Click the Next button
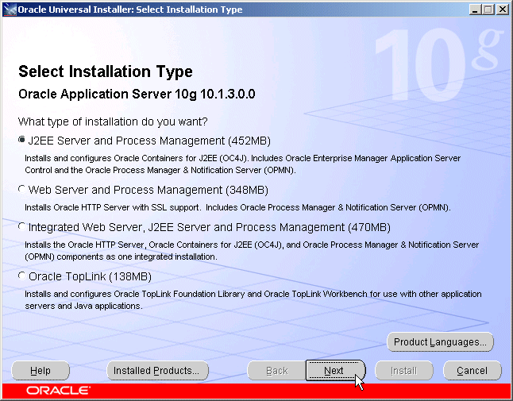 (335, 371)
